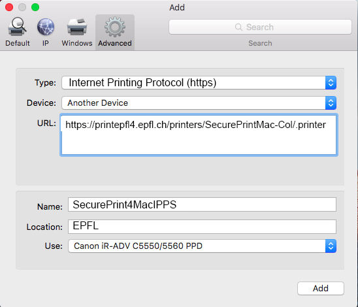Select the Default printer tab icon
This screenshot has height=307, width=358.
click(17, 27)
